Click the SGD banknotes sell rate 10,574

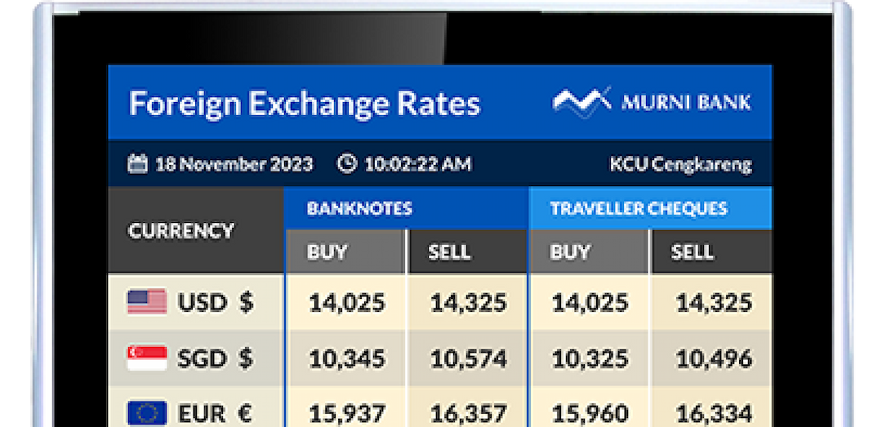[x=469, y=358]
